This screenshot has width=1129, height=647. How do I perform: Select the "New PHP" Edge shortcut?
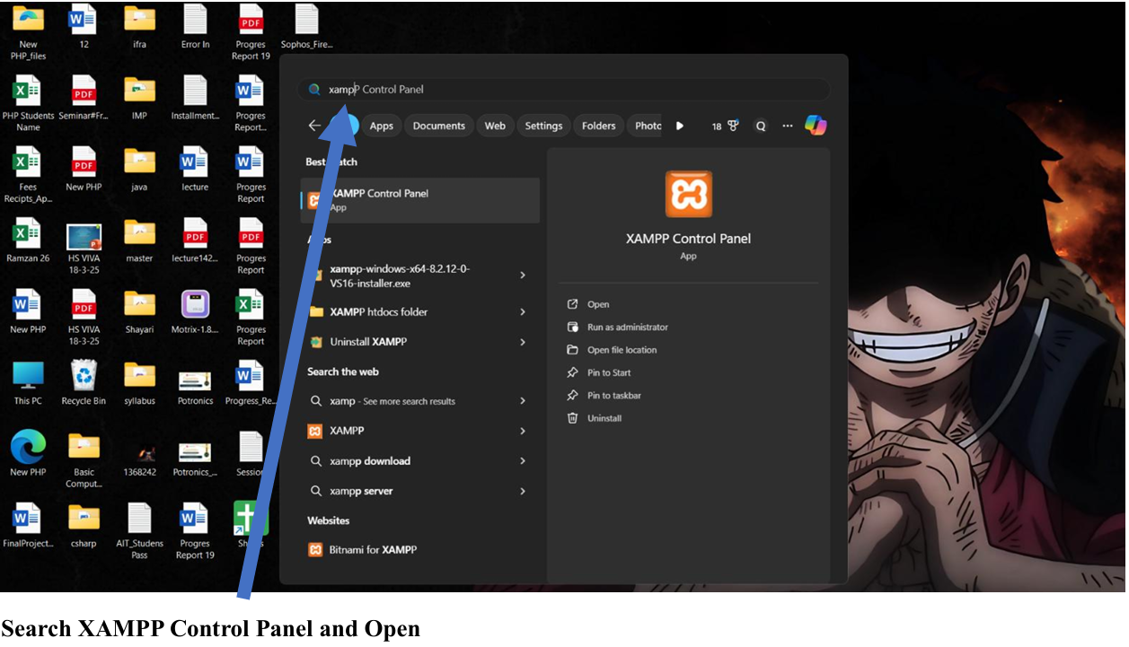click(x=28, y=453)
